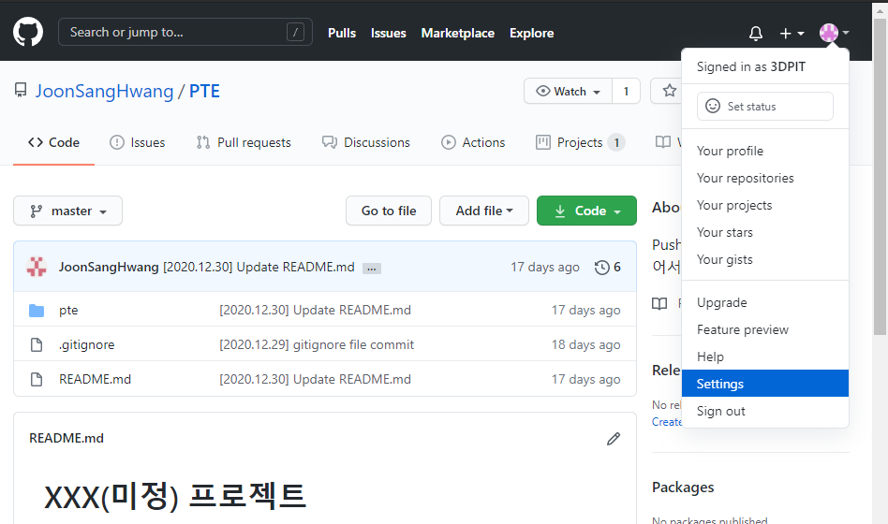Select Help in the user menu
The image size is (888, 524).
pos(765,357)
